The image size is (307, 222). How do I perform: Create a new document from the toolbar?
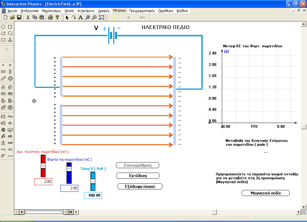click(5, 17)
